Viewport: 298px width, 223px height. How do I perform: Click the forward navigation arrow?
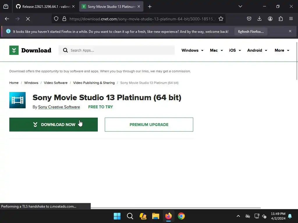click(17, 19)
